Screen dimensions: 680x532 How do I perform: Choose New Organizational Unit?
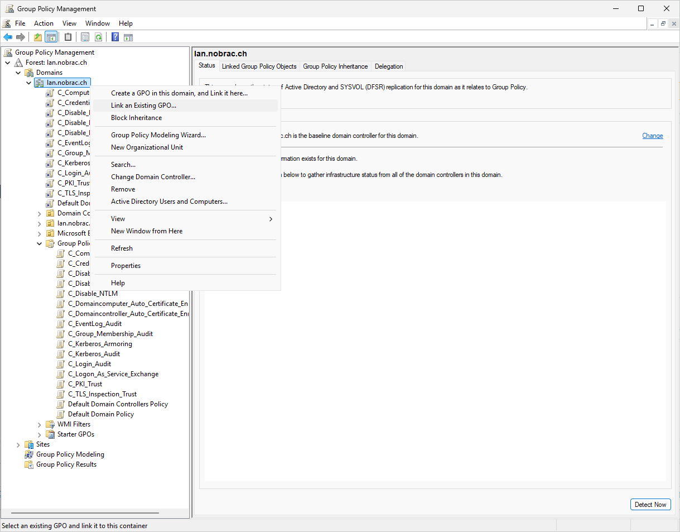point(186,147)
